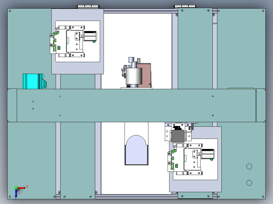Image resolution: width=273 pixels, height=204 pixels.
Task: Select the silver cylindrical motor in the center
Action: (134, 76)
